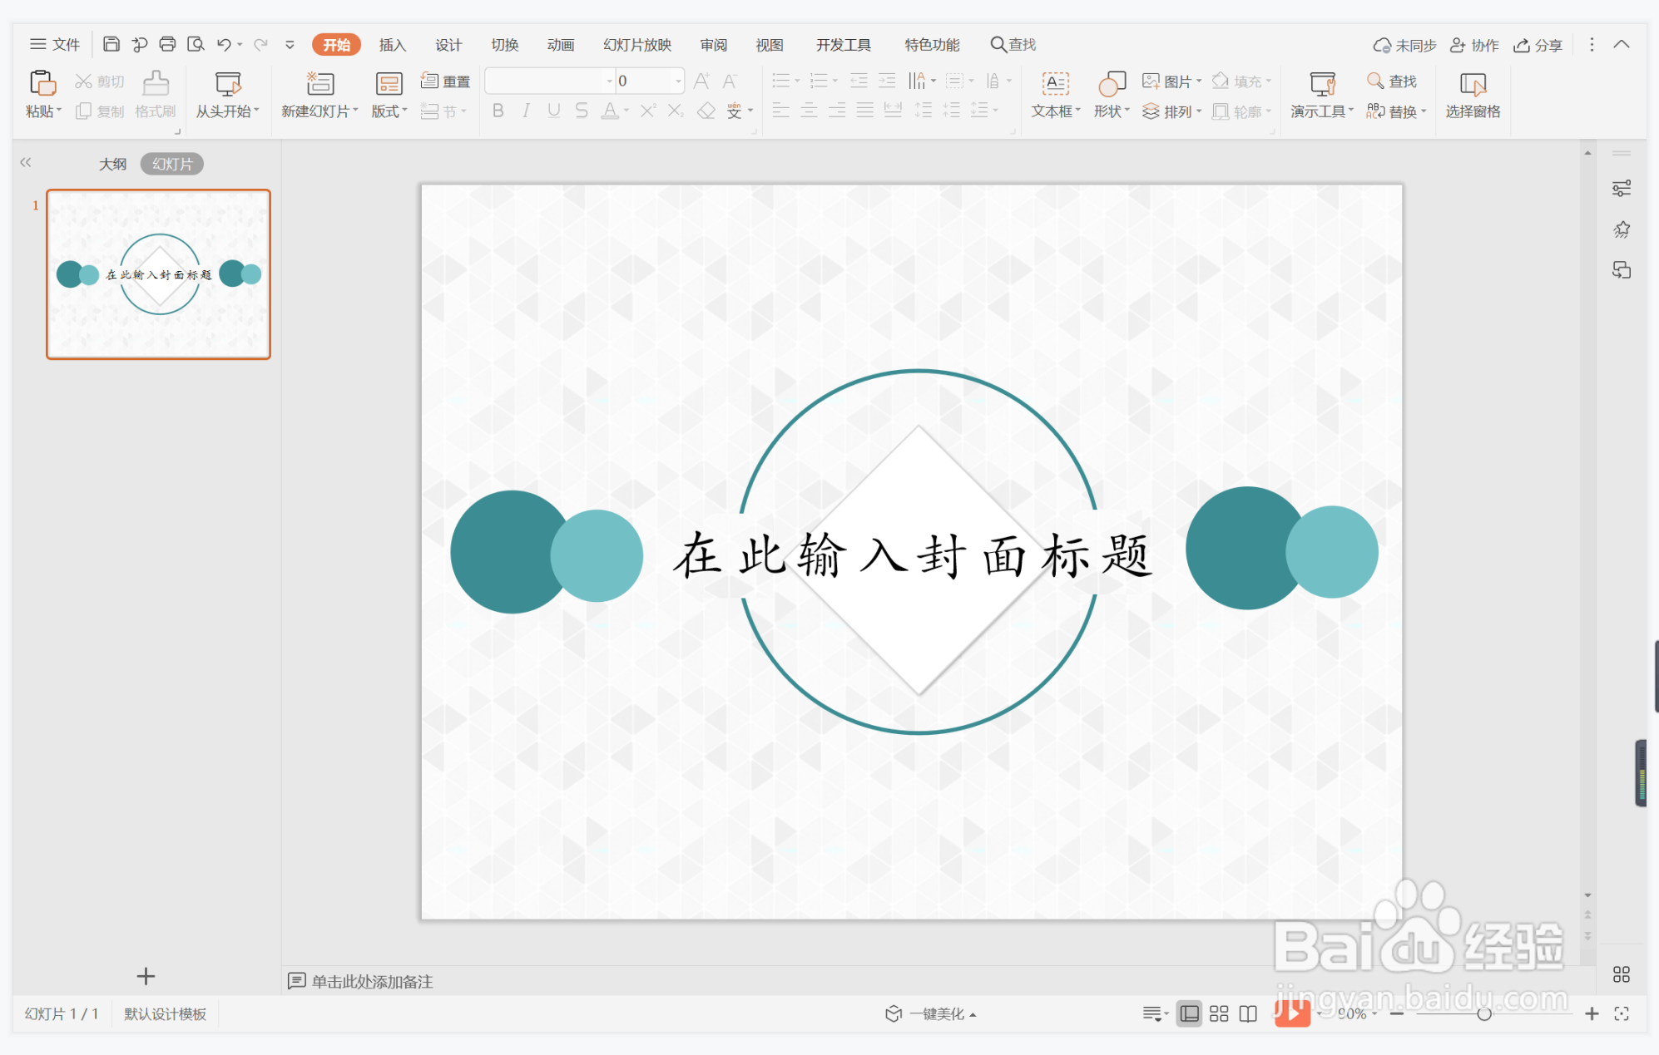Open the font size dropdown

pyautogui.click(x=678, y=81)
